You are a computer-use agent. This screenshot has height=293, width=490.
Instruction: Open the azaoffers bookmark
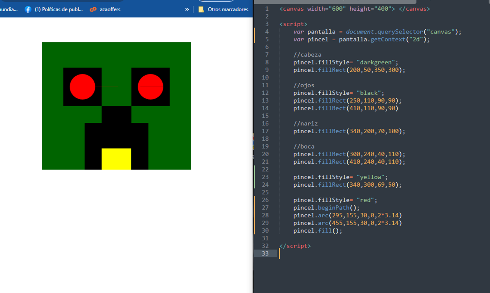pos(105,9)
